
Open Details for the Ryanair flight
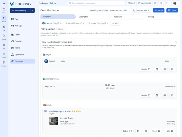(146, 69)
